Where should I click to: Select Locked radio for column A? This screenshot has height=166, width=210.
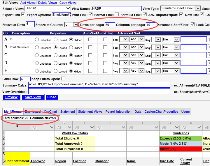coord(56,40)
